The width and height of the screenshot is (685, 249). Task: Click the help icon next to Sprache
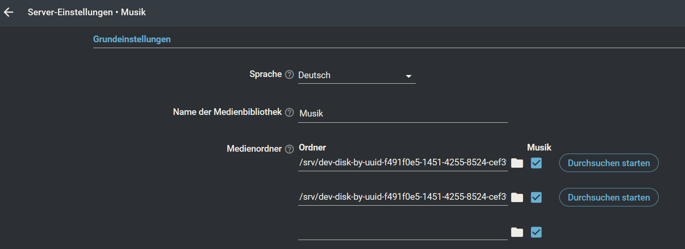(289, 75)
